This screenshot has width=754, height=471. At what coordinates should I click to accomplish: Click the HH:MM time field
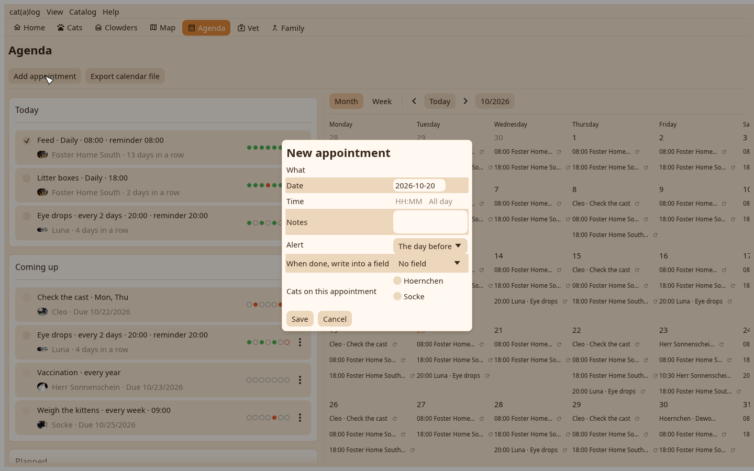(x=408, y=201)
